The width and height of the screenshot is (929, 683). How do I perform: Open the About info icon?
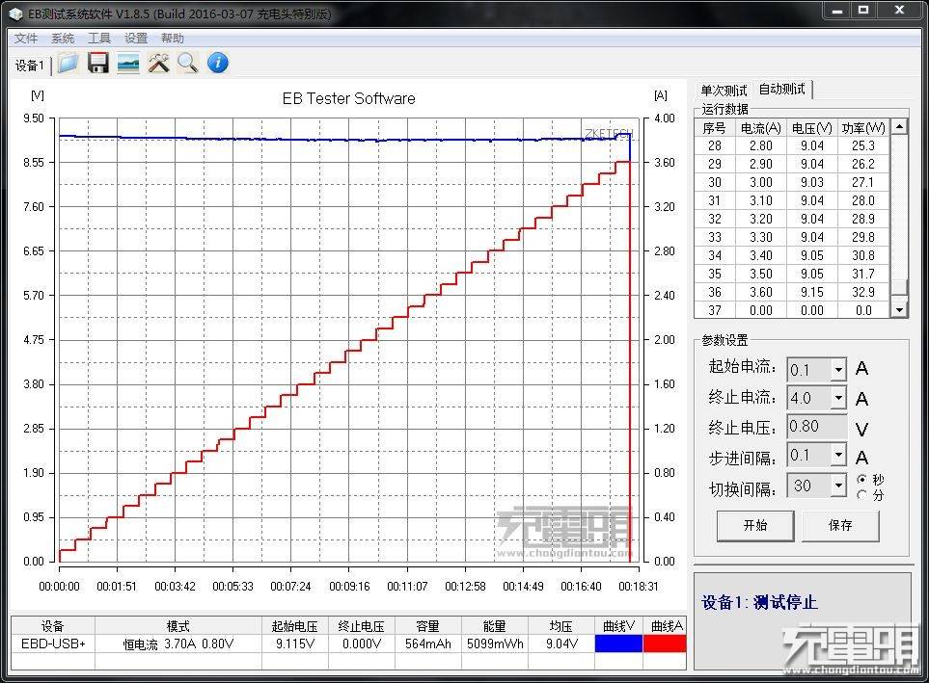(217, 62)
